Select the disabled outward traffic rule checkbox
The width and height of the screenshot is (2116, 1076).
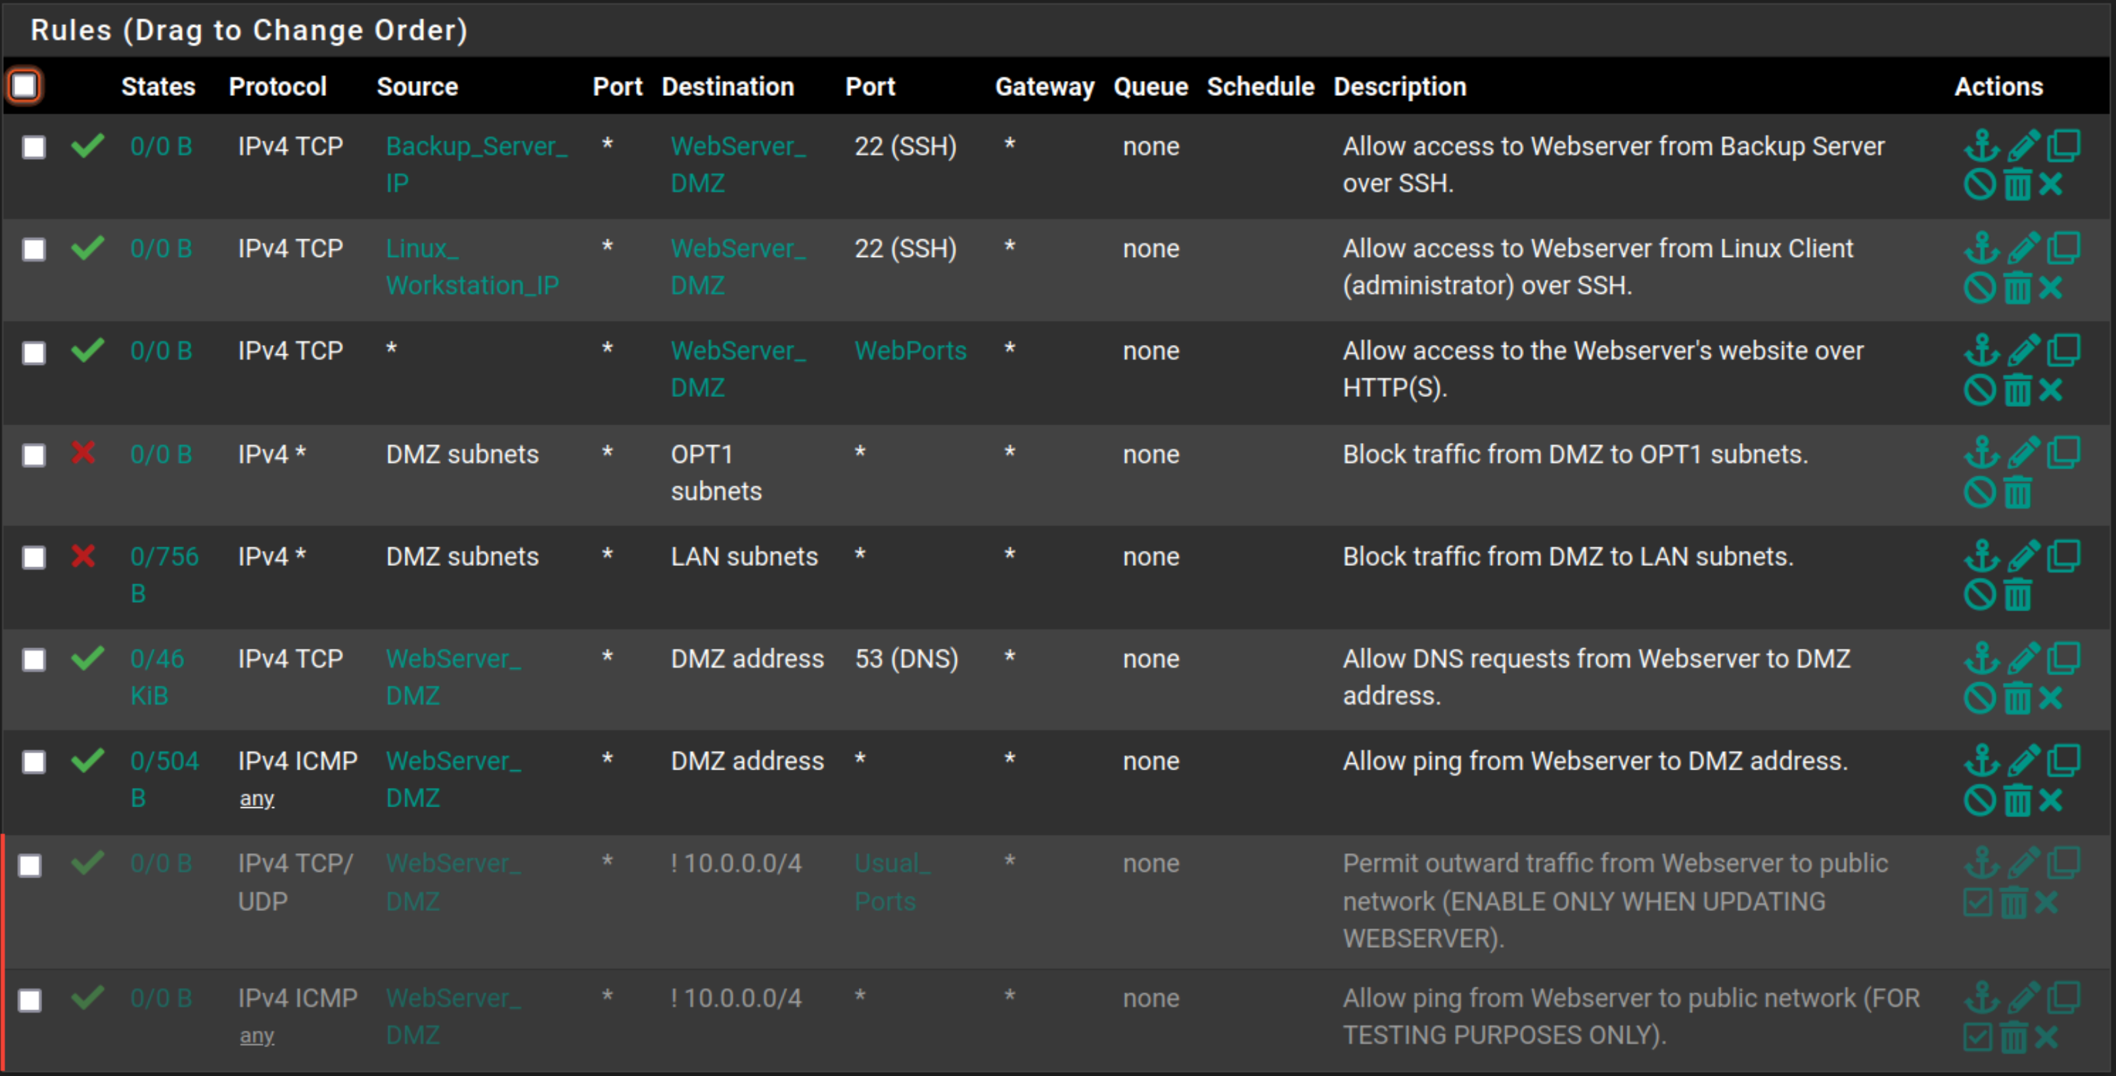coord(30,865)
